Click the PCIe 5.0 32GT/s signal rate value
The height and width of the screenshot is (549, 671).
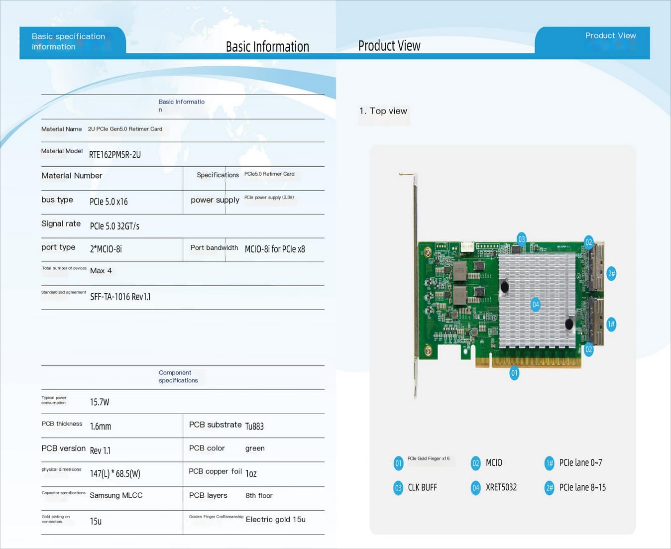pyautogui.click(x=114, y=226)
